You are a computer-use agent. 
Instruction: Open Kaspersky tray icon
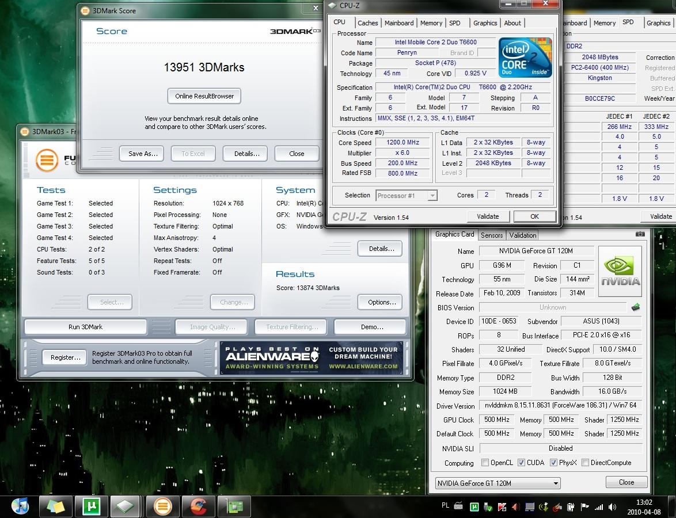(x=502, y=507)
